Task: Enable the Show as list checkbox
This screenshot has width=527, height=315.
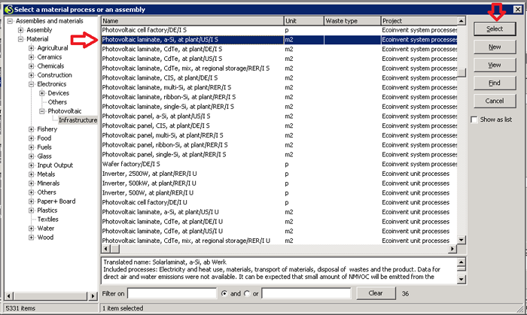Action: [474, 120]
